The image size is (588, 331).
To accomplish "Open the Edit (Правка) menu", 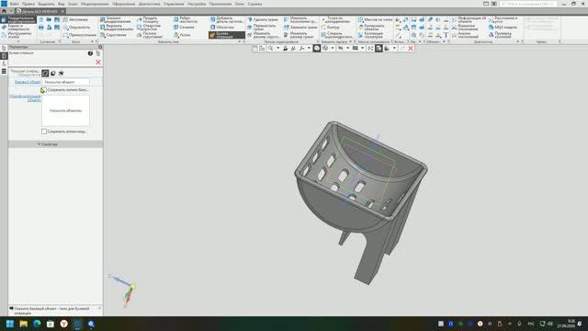I will pos(28,4).
